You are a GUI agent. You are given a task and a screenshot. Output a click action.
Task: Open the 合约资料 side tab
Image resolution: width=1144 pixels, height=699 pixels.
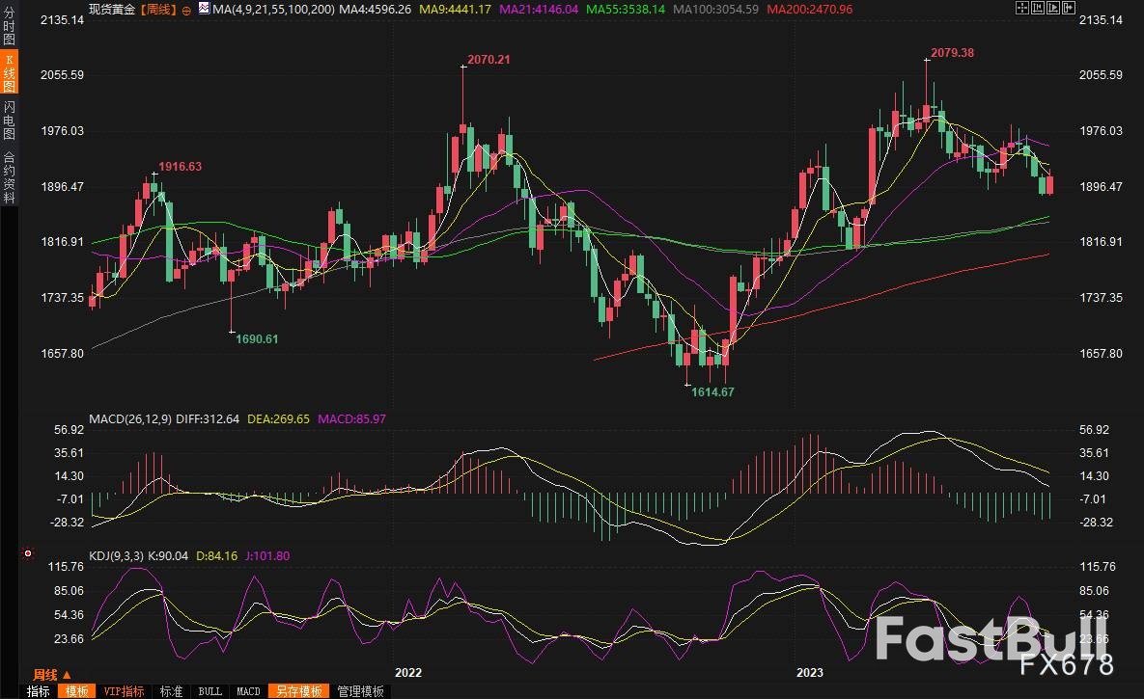click(x=9, y=175)
